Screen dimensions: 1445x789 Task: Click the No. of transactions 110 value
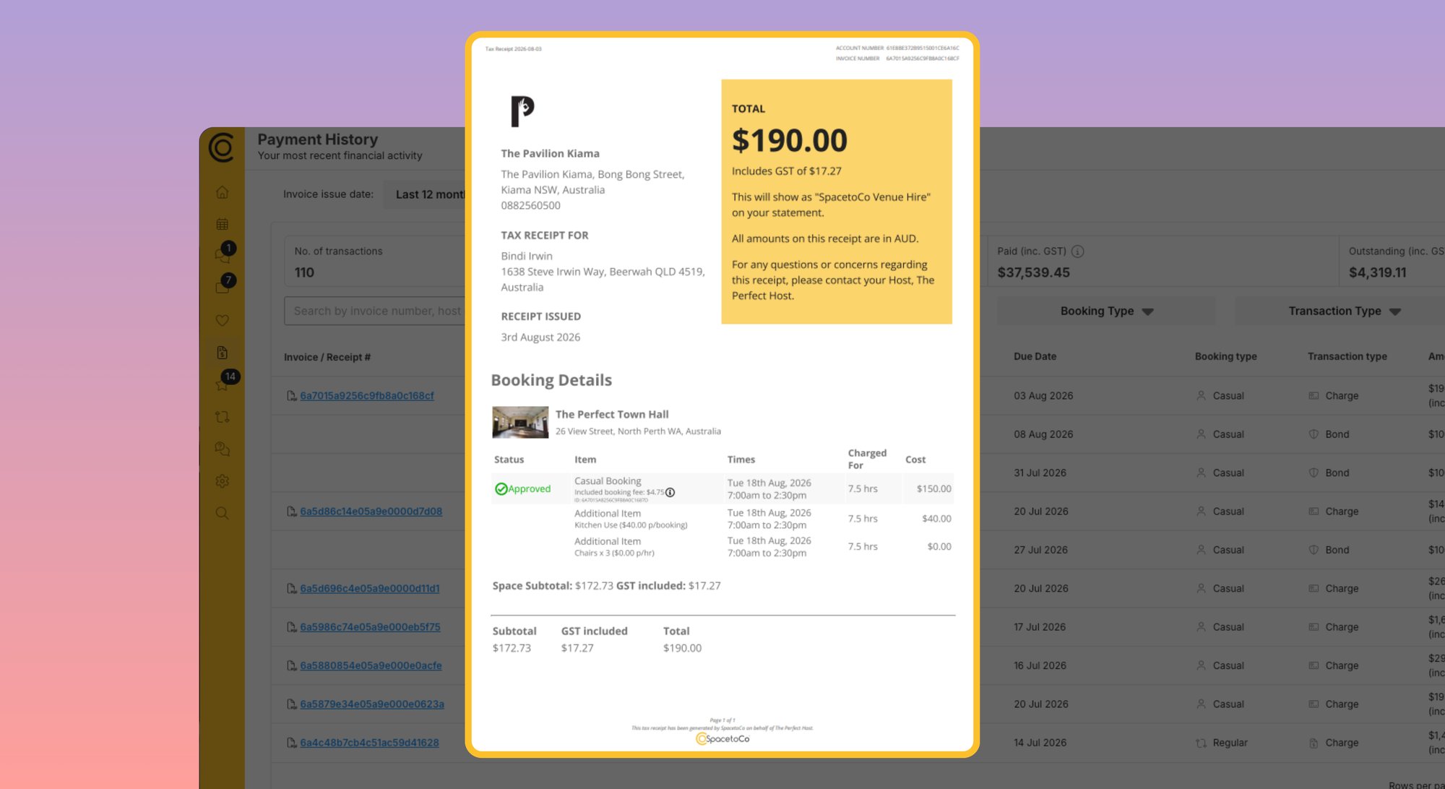coord(304,273)
